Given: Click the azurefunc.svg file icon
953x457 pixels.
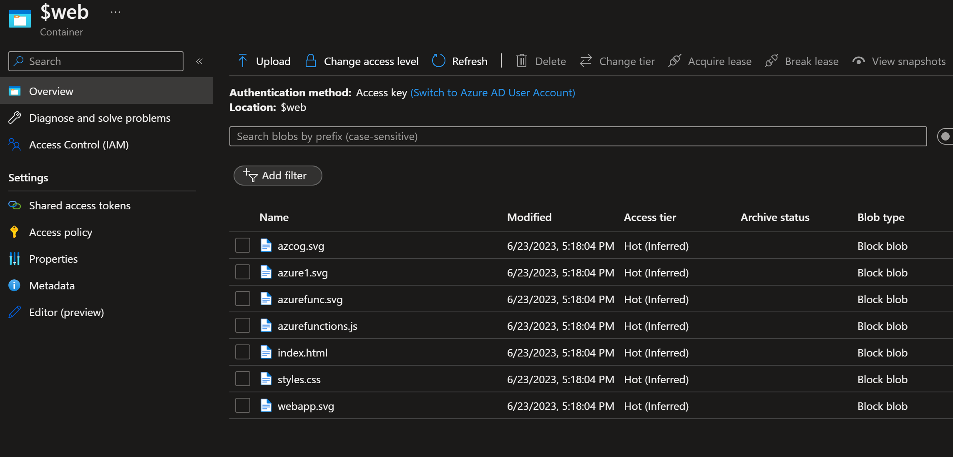Looking at the screenshot, I should pos(266,299).
